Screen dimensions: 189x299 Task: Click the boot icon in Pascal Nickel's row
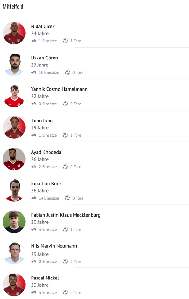click(x=34, y=293)
